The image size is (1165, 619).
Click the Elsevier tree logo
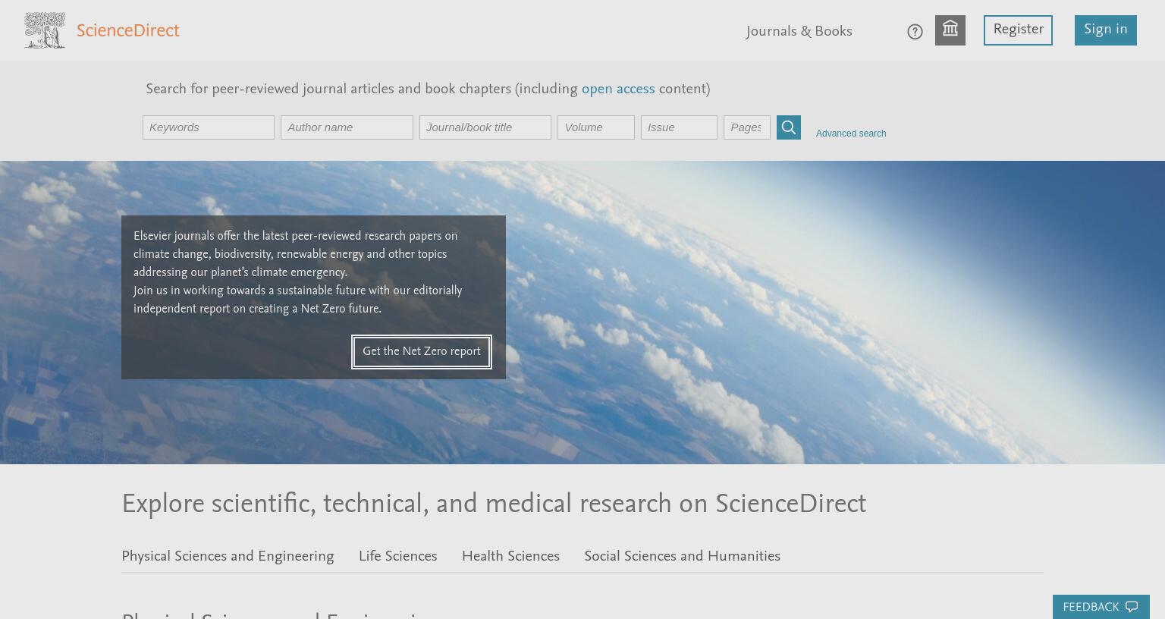45,30
